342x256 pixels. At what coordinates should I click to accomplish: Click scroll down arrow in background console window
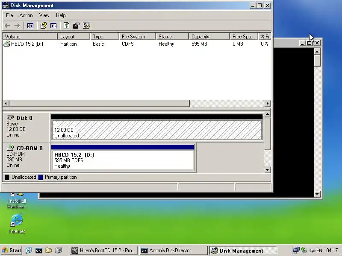[x=317, y=194]
